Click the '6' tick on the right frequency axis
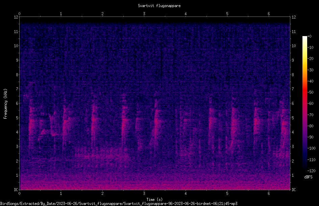The height and width of the screenshot is (206, 319). click(x=293, y=103)
